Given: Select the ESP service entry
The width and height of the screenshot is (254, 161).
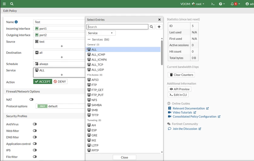Looking at the screenshot, I should [x=123, y=130].
